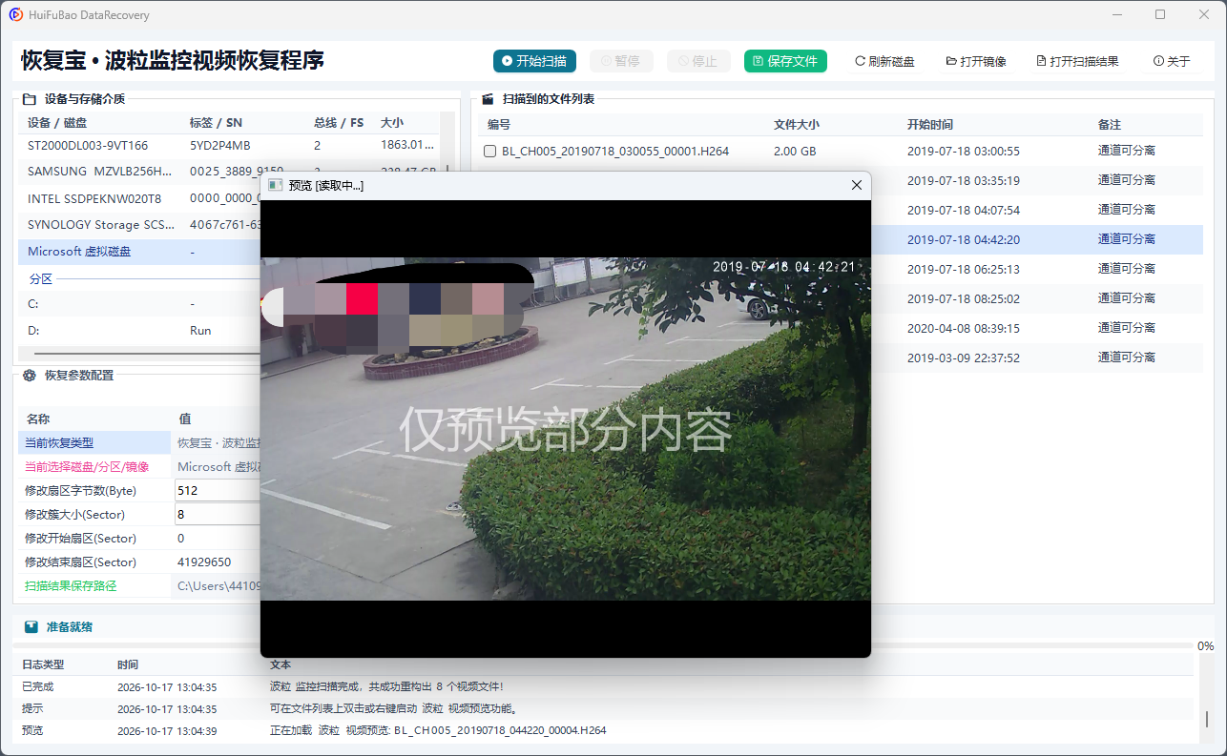Sort files by 开始时间 column header
Viewport: 1227px width, 756px height.
(930, 125)
